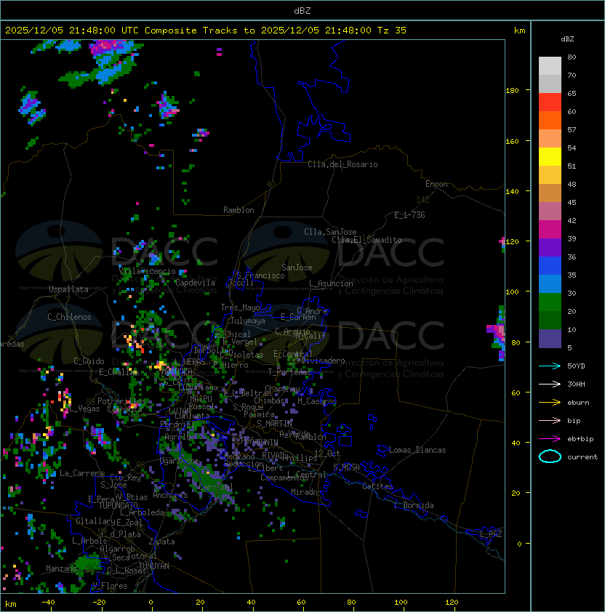Click the Clla.SanJose label
Viewport: 605px width, 612px height.
pos(330,232)
